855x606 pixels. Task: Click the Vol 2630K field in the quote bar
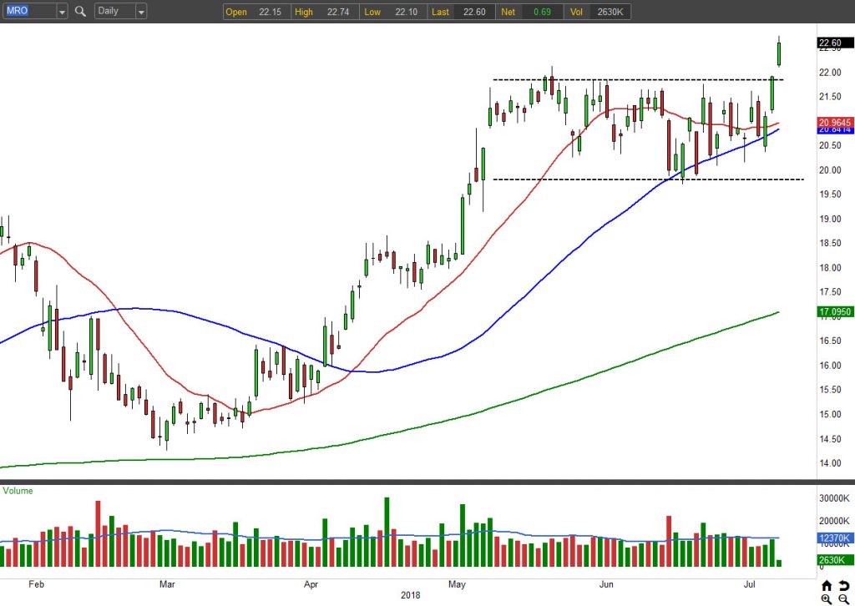[598, 12]
